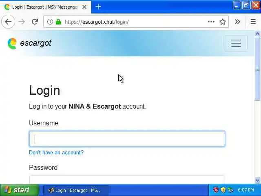This screenshot has width=261, height=196.
Task: Close the Login | Escargot tab
Action: click(84, 7)
